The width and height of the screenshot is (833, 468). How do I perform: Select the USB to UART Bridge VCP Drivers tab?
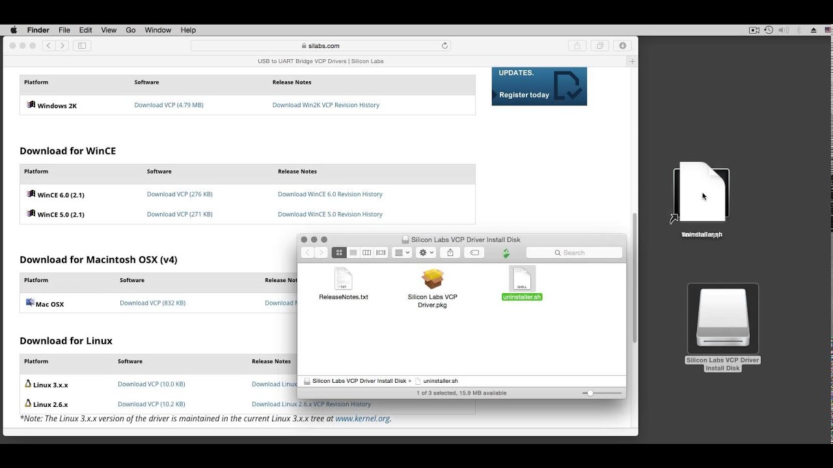point(320,61)
